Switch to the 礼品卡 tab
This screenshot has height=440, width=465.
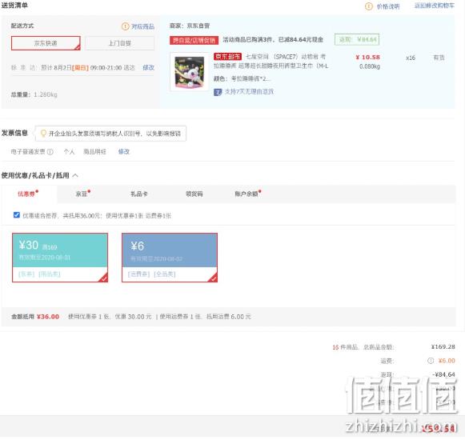(x=139, y=194)
